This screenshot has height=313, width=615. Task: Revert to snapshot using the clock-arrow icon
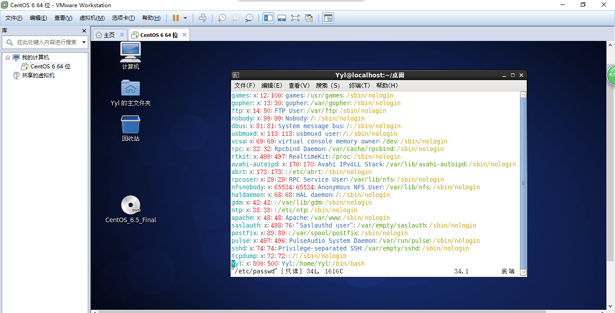tap(235, 18)
